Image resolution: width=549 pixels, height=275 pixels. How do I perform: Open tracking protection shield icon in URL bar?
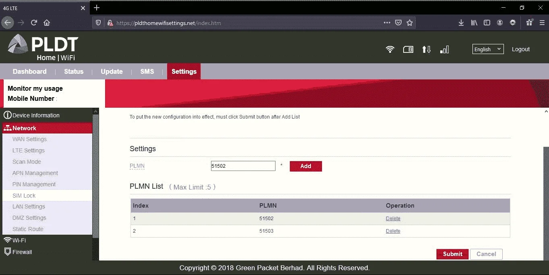click(98, 23)
